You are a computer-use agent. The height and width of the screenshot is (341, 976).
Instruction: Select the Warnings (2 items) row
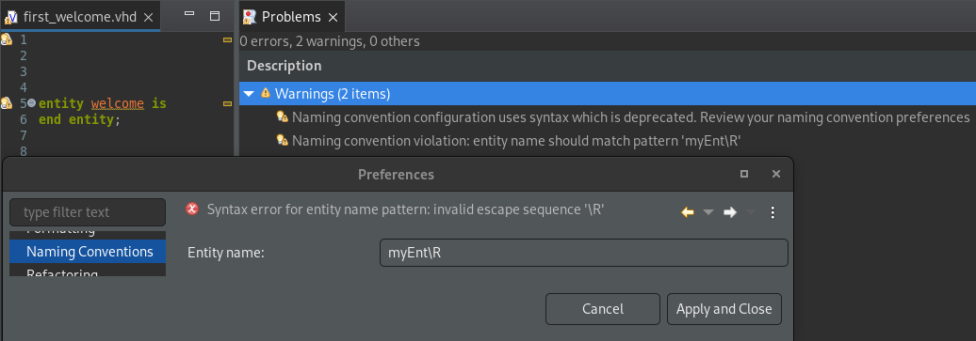[608, 94]
